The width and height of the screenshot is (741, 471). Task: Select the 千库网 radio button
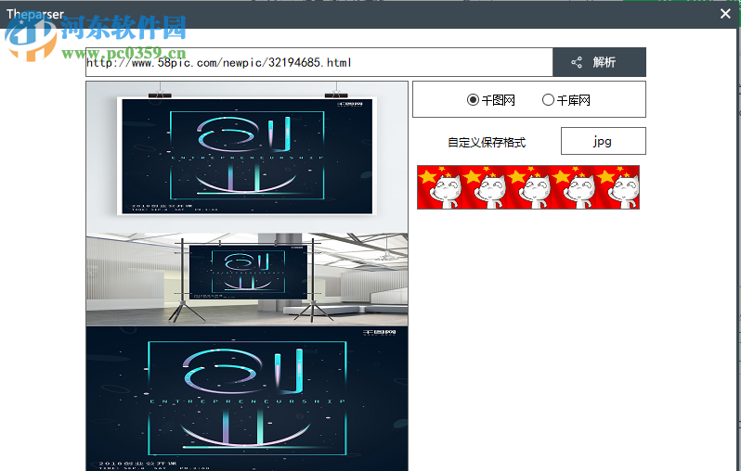tap(548, 100)
